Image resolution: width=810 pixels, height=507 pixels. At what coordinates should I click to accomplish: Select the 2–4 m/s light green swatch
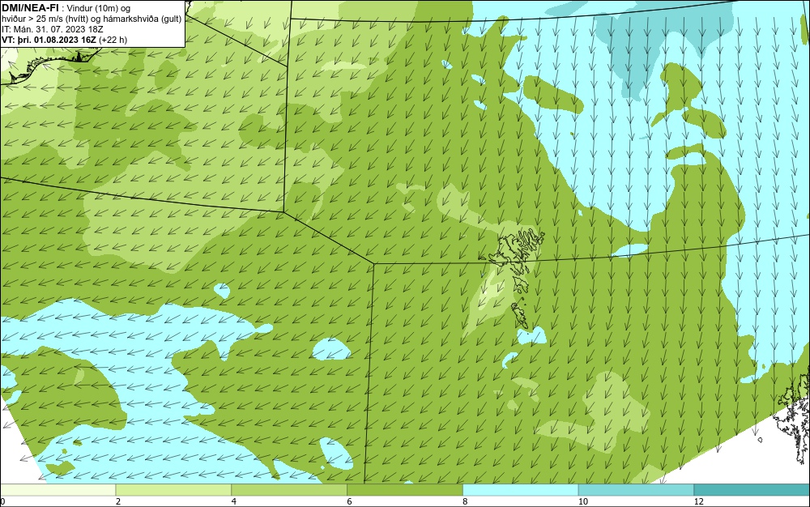click(x=173, y=490)
